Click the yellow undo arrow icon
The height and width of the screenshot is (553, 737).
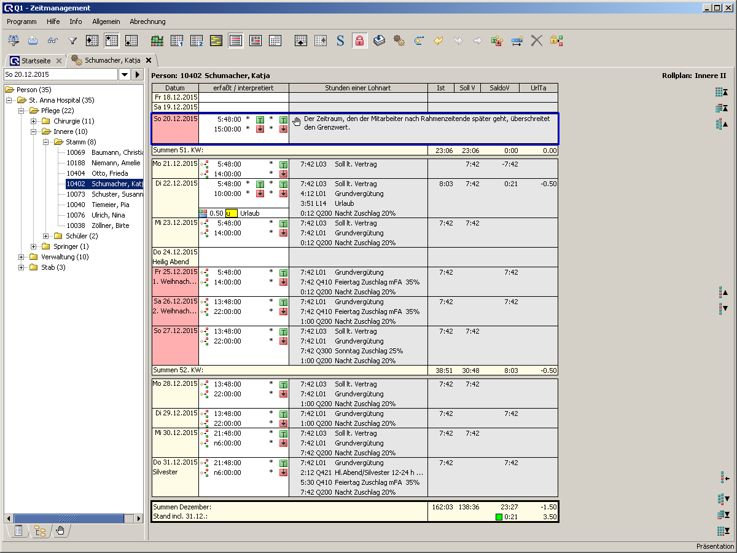(439, 41)
